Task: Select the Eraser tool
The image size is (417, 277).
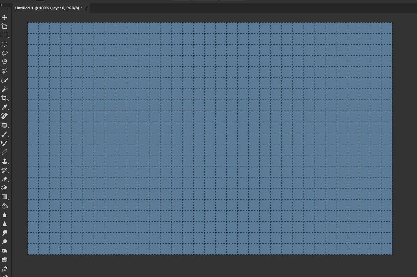Action: [4, 179]
